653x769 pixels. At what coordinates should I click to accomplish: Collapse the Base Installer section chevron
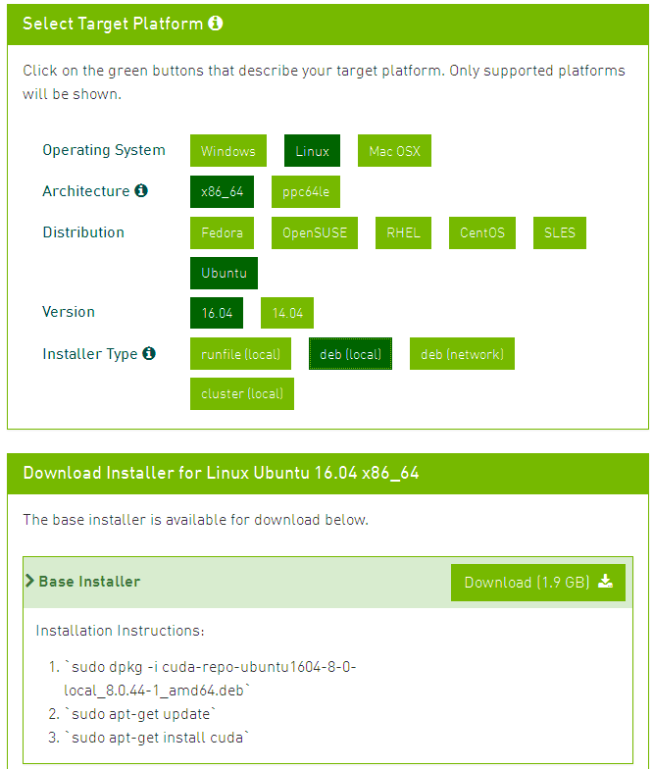tap(29, 581)
